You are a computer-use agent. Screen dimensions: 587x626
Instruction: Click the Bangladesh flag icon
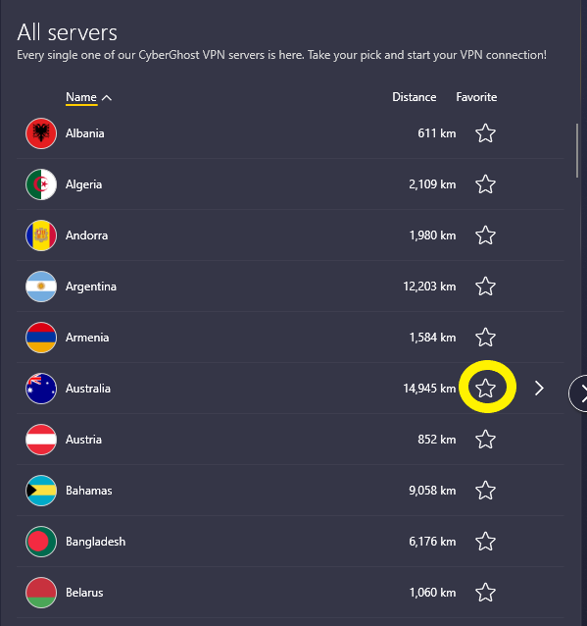(41, 542)
